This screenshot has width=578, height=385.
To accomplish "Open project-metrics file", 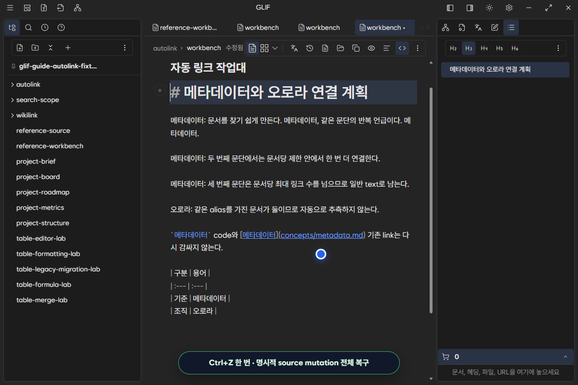I will pyautogui.click(x=40, y=207).
